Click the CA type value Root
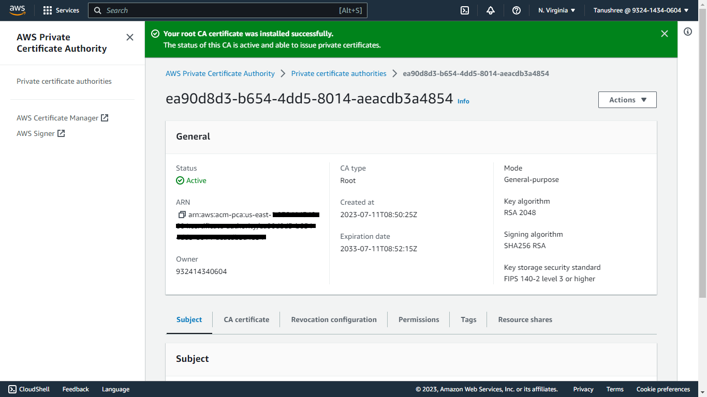 pyautogui.click(x=348, y=180)
